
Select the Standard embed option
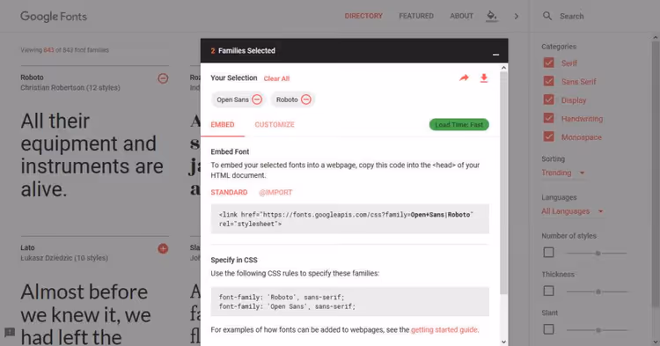click(x=229, y=192)
